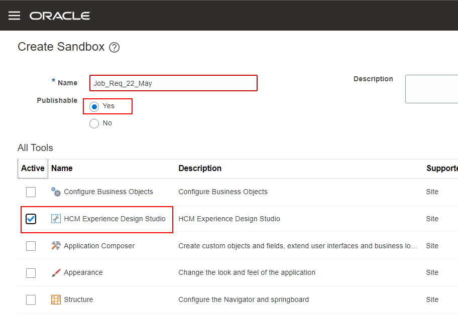Click the Name column header
The width and height of the screenshot is (458, 320).
coord(62,168)
